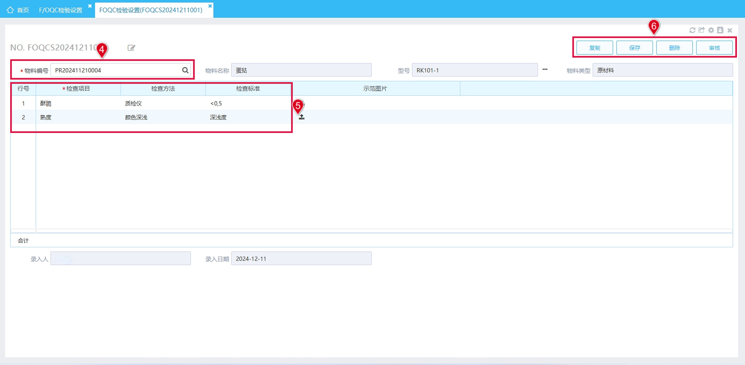Click the 物料名称 field showing 蛋挞
745x365 pixels.
[x=301, y=70]
